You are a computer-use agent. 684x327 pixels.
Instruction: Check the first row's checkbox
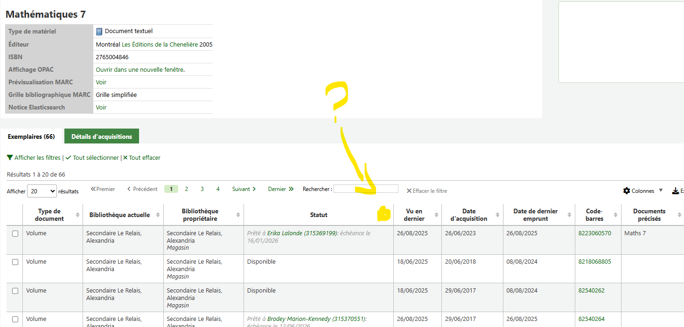coord(15,233)
